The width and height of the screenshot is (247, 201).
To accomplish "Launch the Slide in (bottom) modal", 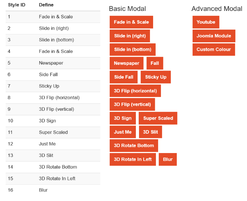I will pyautogui.click(x=132, y=50).
